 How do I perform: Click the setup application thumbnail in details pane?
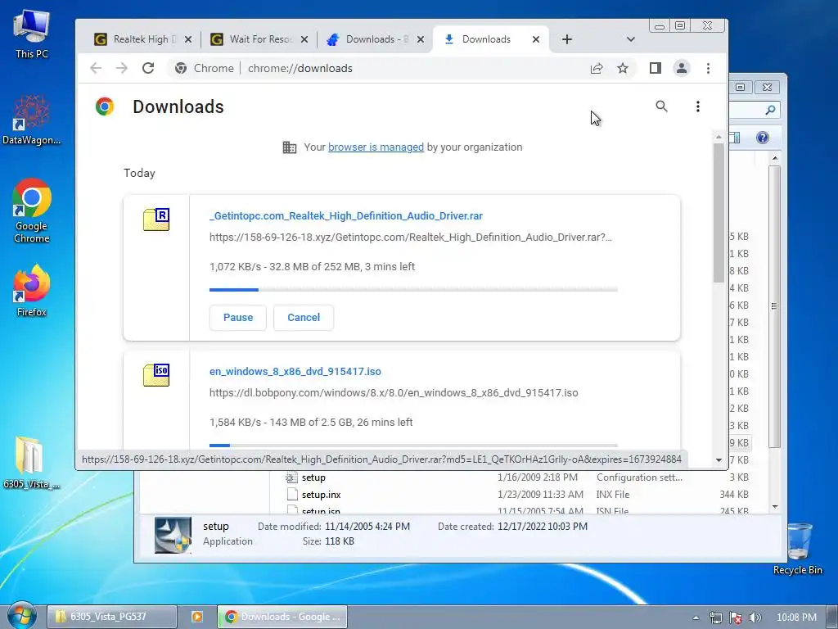point(173,534)
